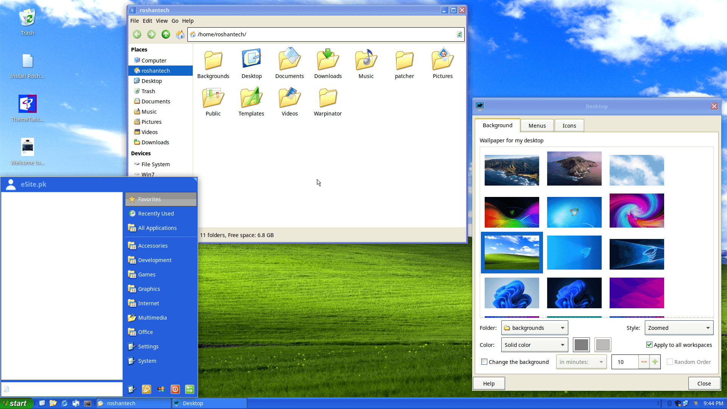The height and width of the screenshot is (409, 727).
Task: Select Computer in Places sidebar
Action: pos(161,61)
